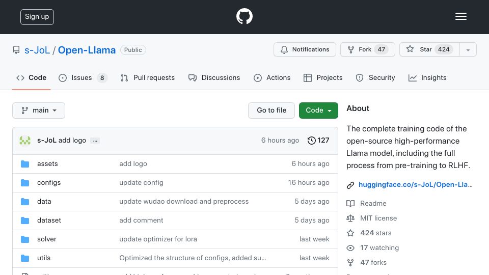Open the utils folder

point(44,258)
